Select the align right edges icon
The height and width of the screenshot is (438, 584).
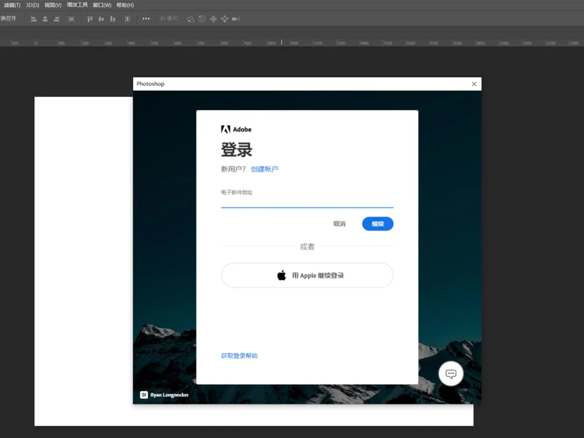pyautogui.click(x=57, y=19)
